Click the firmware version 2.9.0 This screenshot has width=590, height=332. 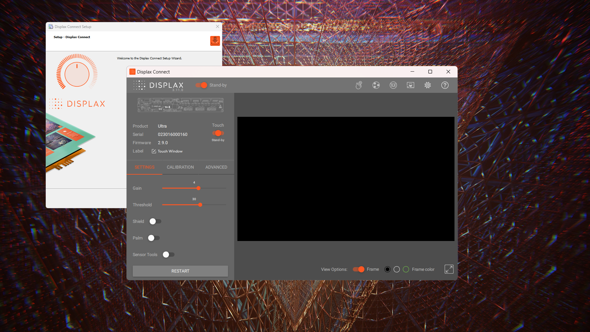pyautogui.click(x=163, y=143)
